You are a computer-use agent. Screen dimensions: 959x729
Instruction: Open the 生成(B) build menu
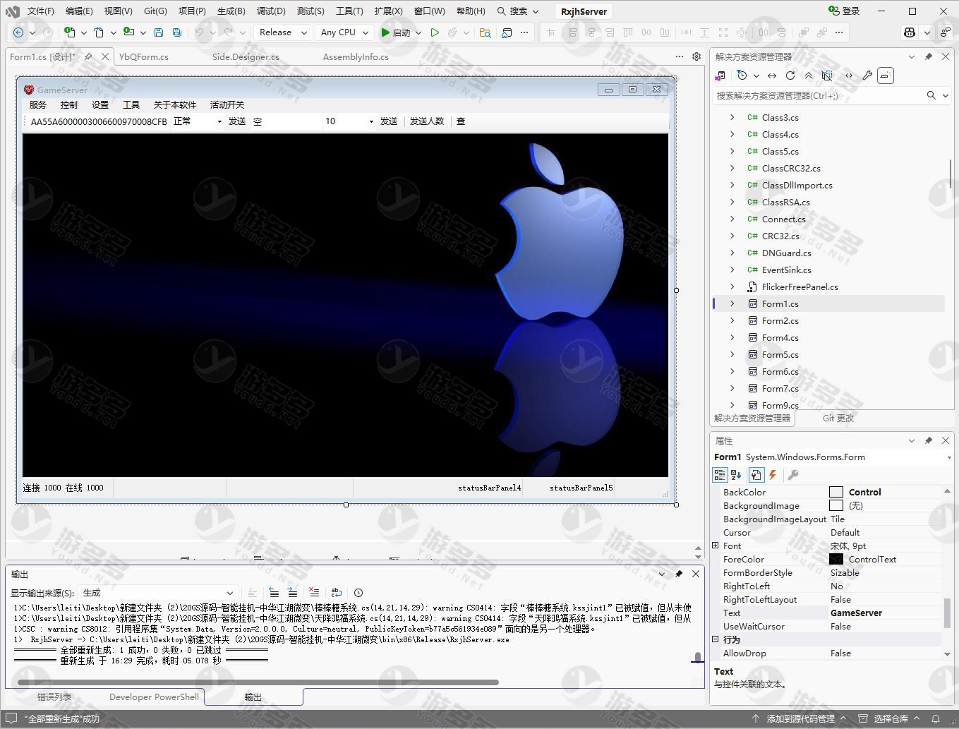(231, 11)
